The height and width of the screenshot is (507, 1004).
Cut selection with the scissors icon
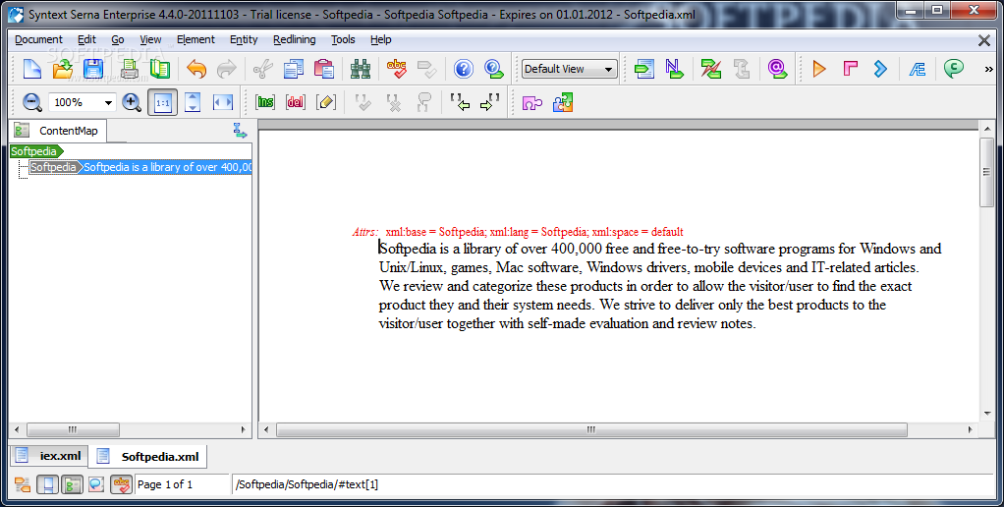(x=262, y=69)
